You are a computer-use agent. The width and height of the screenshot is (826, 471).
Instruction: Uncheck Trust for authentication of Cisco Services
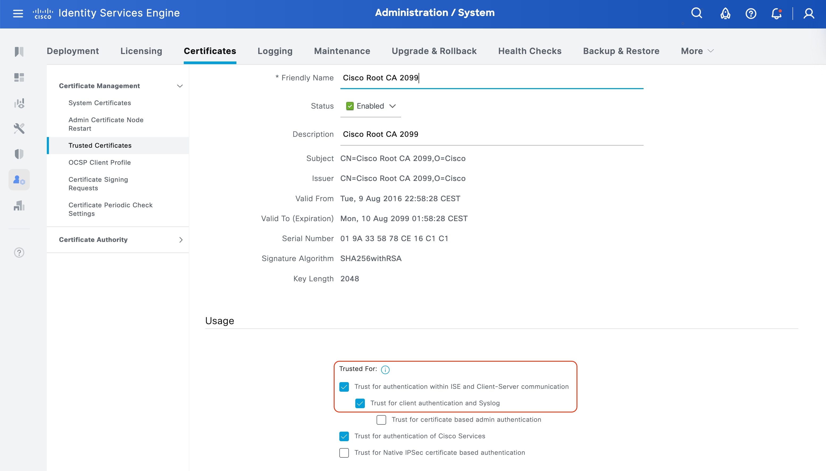(344, 436)
